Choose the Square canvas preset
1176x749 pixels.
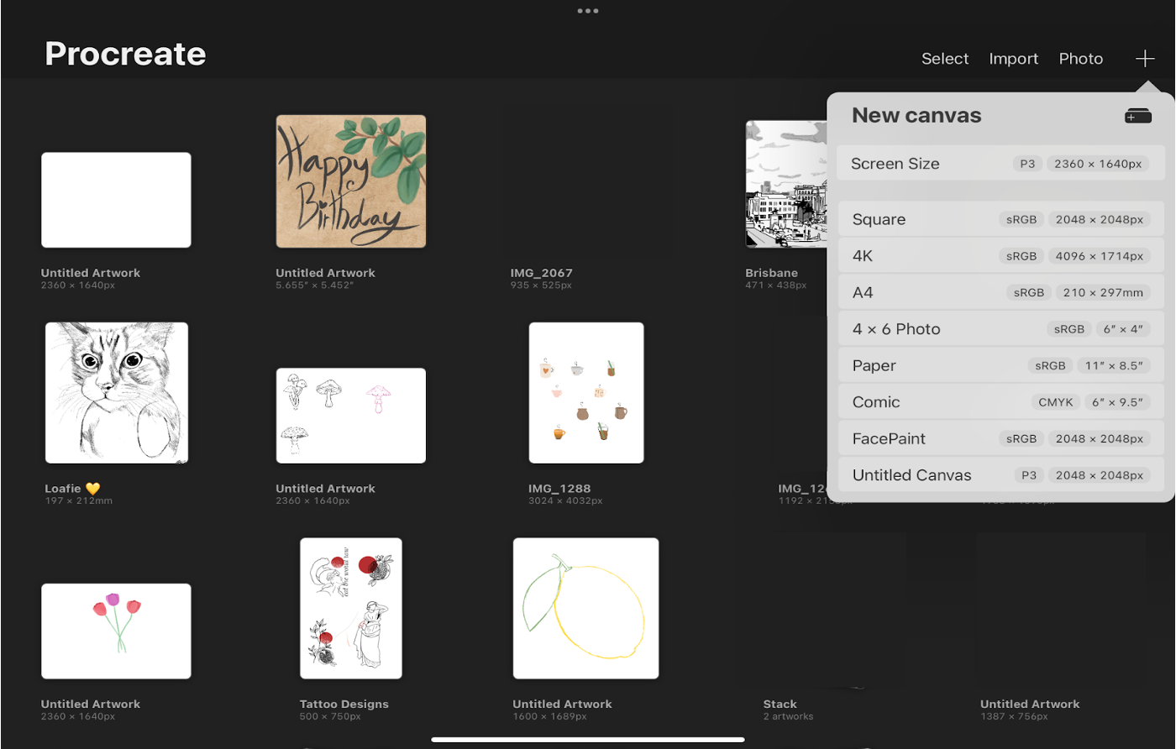point(1000,220)
